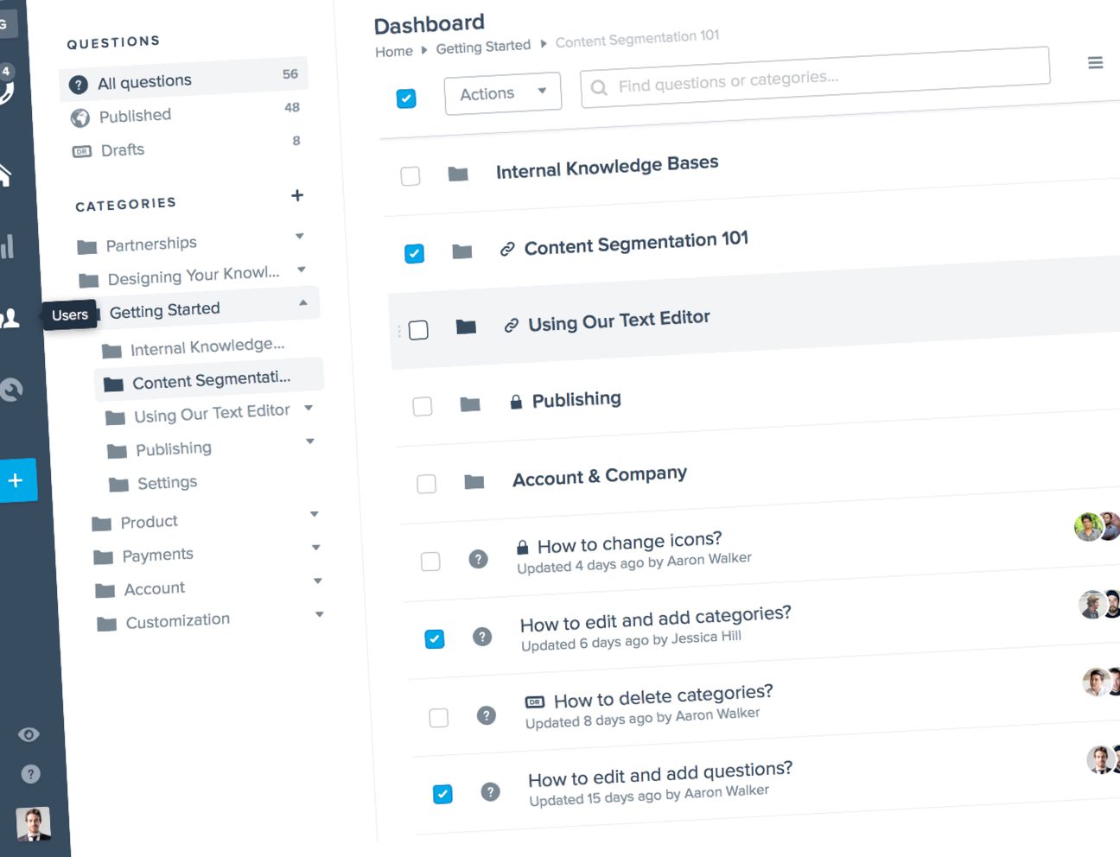Open the hamburger menu at top right

point(1095,62)
